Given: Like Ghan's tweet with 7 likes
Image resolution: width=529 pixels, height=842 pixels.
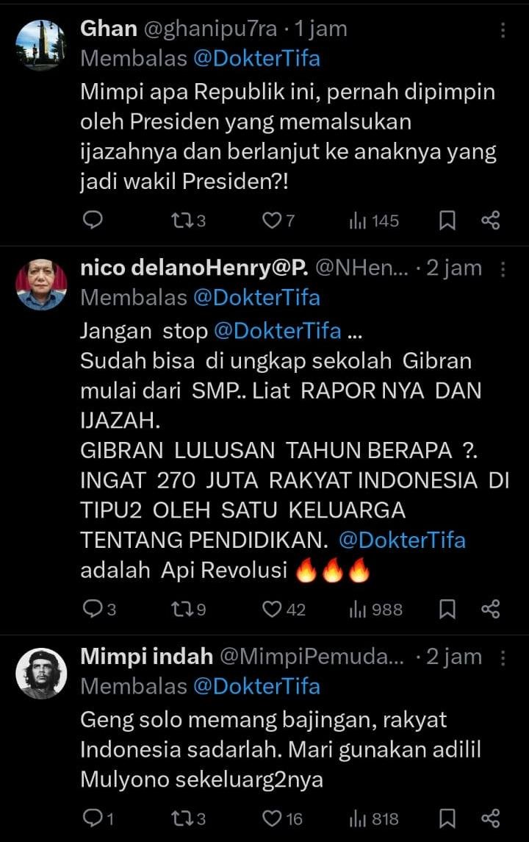Looking at the screenshot, I should click(273, 220).
